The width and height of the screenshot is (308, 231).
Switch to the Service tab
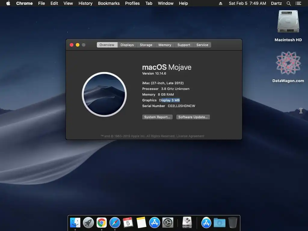click(x=202, y=45)
